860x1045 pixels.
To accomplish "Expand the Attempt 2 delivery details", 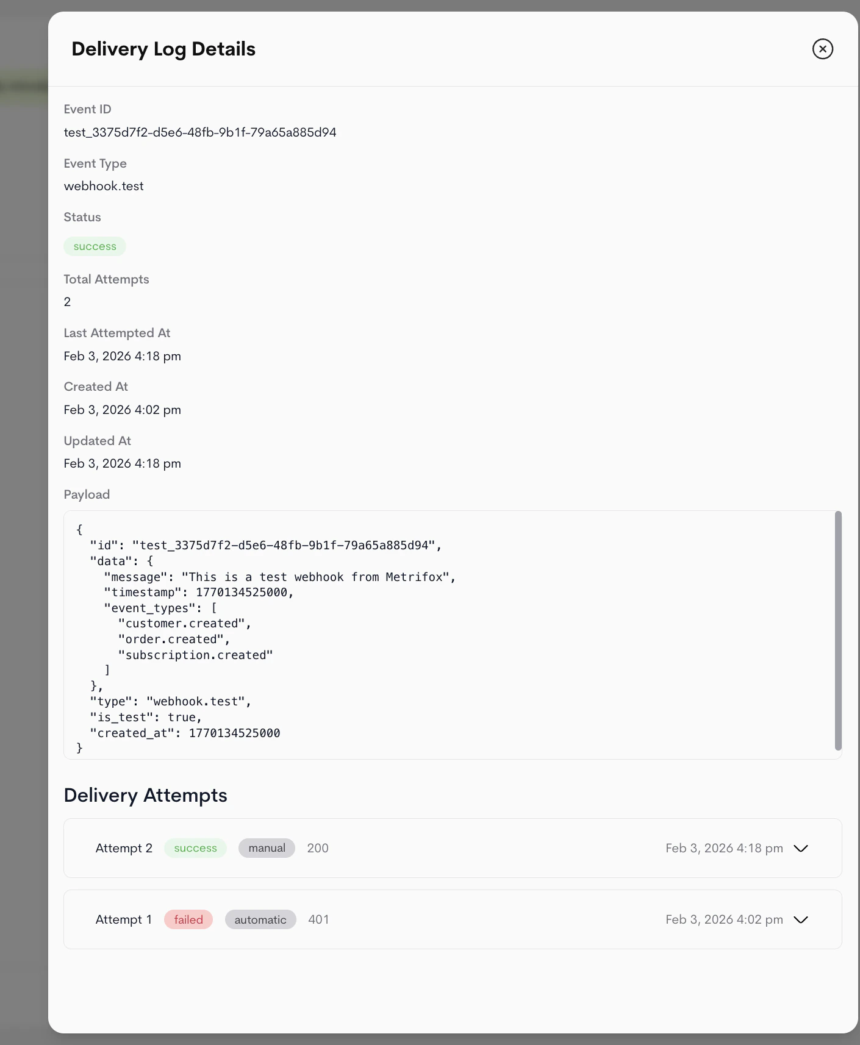I will tap(801, 848).
